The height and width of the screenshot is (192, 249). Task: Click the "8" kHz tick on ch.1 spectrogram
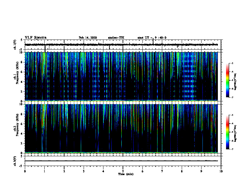(x=22, y=62)
